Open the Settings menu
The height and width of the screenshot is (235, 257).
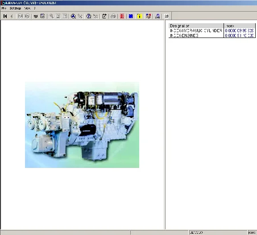[15, 8]
